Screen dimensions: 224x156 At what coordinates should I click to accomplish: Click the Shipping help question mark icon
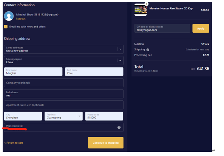(x=148, y=50)
